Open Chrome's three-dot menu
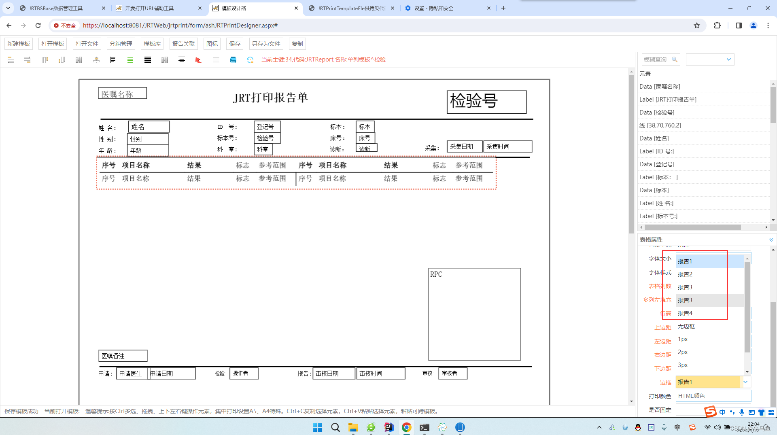Viewport: 777px width, 435px height. 768,25
